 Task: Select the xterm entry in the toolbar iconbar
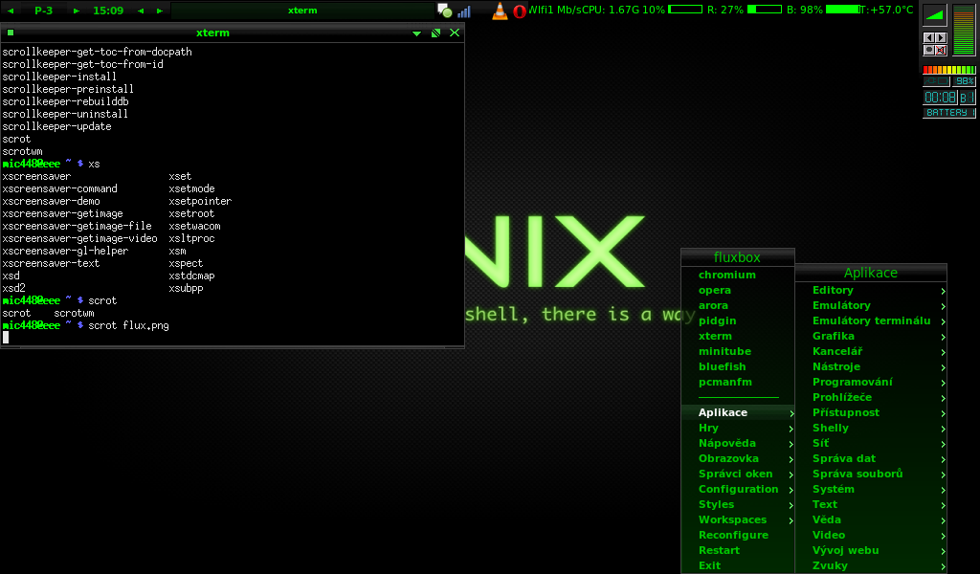[x=302, y=11]
